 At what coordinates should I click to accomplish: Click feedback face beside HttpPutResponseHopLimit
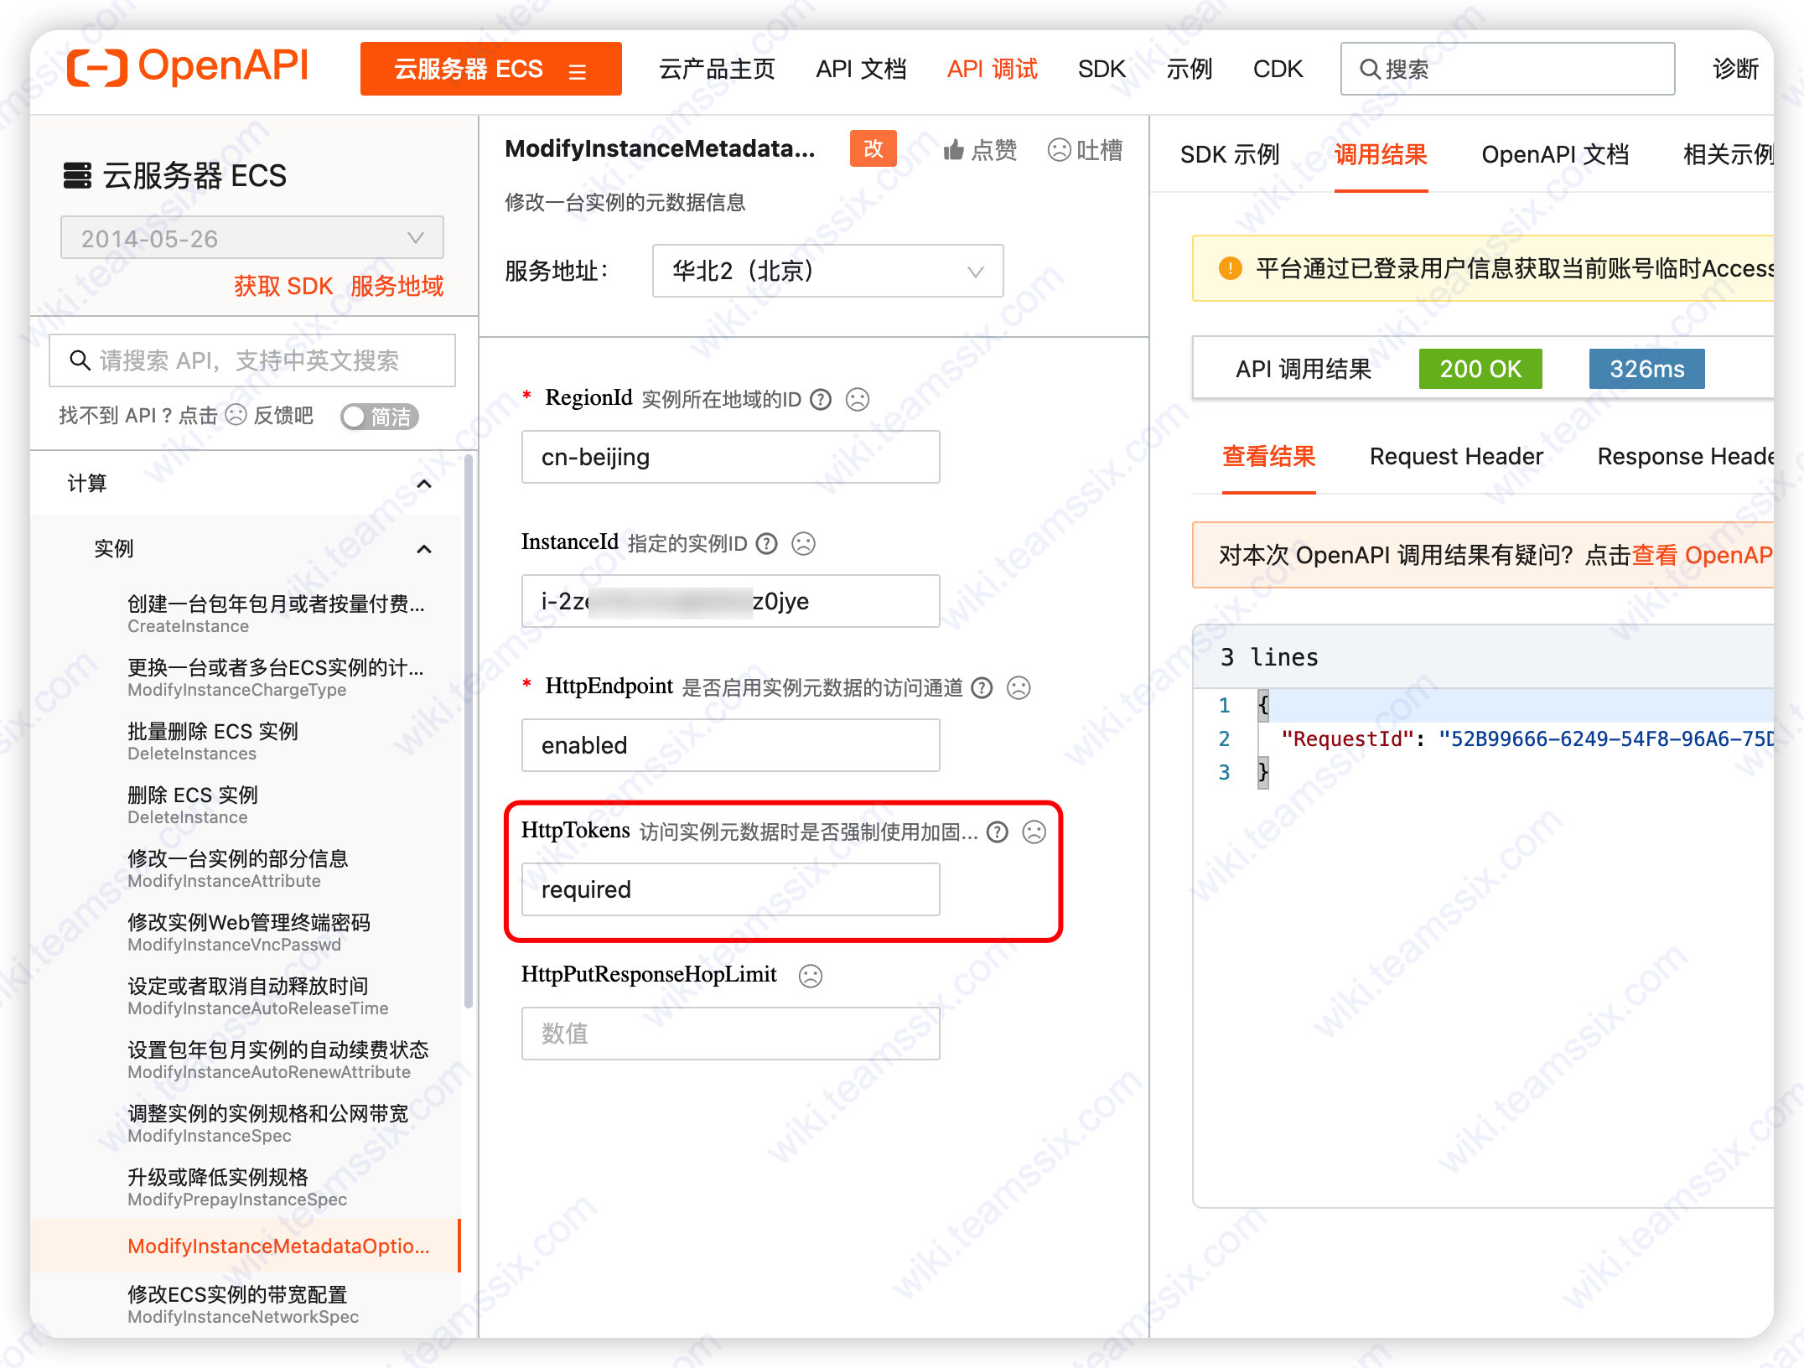(810, 976)
